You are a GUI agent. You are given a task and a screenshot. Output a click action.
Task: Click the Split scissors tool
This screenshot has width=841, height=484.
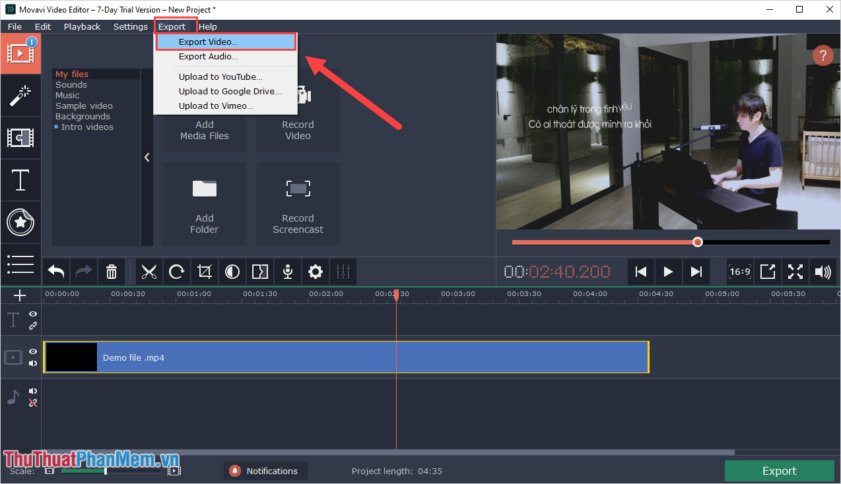(x=149, y=272)
